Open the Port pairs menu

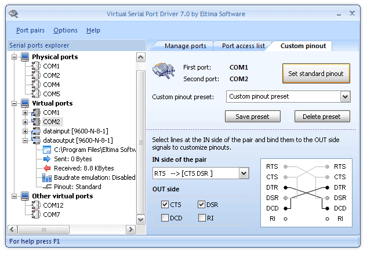coord(30,30)
